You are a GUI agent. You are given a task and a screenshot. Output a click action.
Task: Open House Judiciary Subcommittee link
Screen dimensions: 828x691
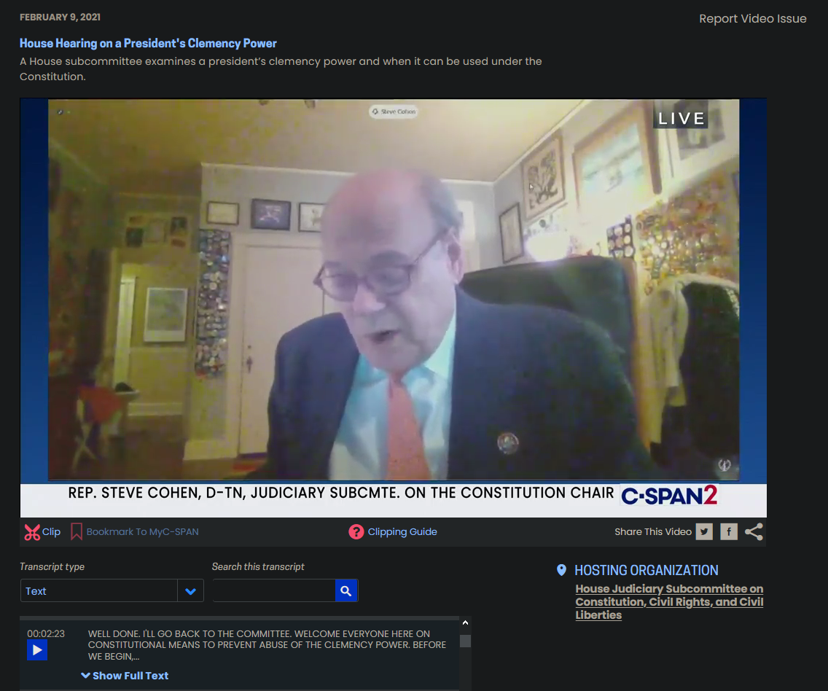coord(669,602)
